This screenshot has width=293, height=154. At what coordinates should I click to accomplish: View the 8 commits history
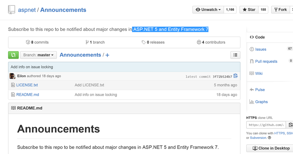[37, 42]
